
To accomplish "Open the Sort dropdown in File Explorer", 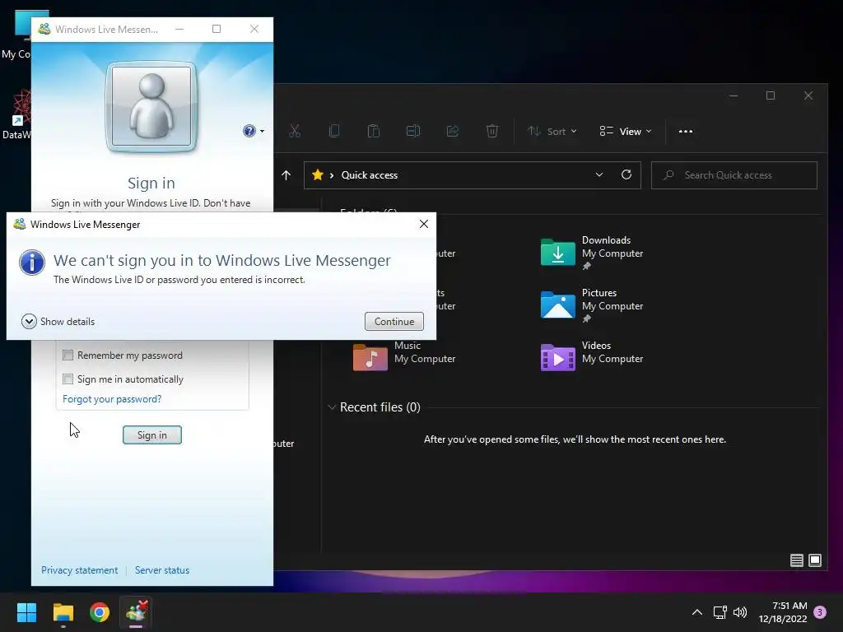I will tap(552, 131).
